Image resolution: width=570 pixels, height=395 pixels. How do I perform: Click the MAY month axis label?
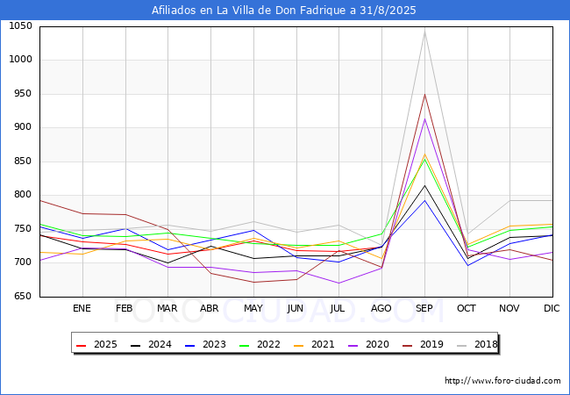tap(253, 308)
